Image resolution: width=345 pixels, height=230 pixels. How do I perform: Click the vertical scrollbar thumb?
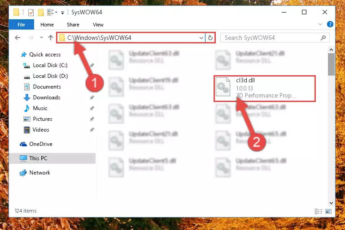click(x=331, y=64)
